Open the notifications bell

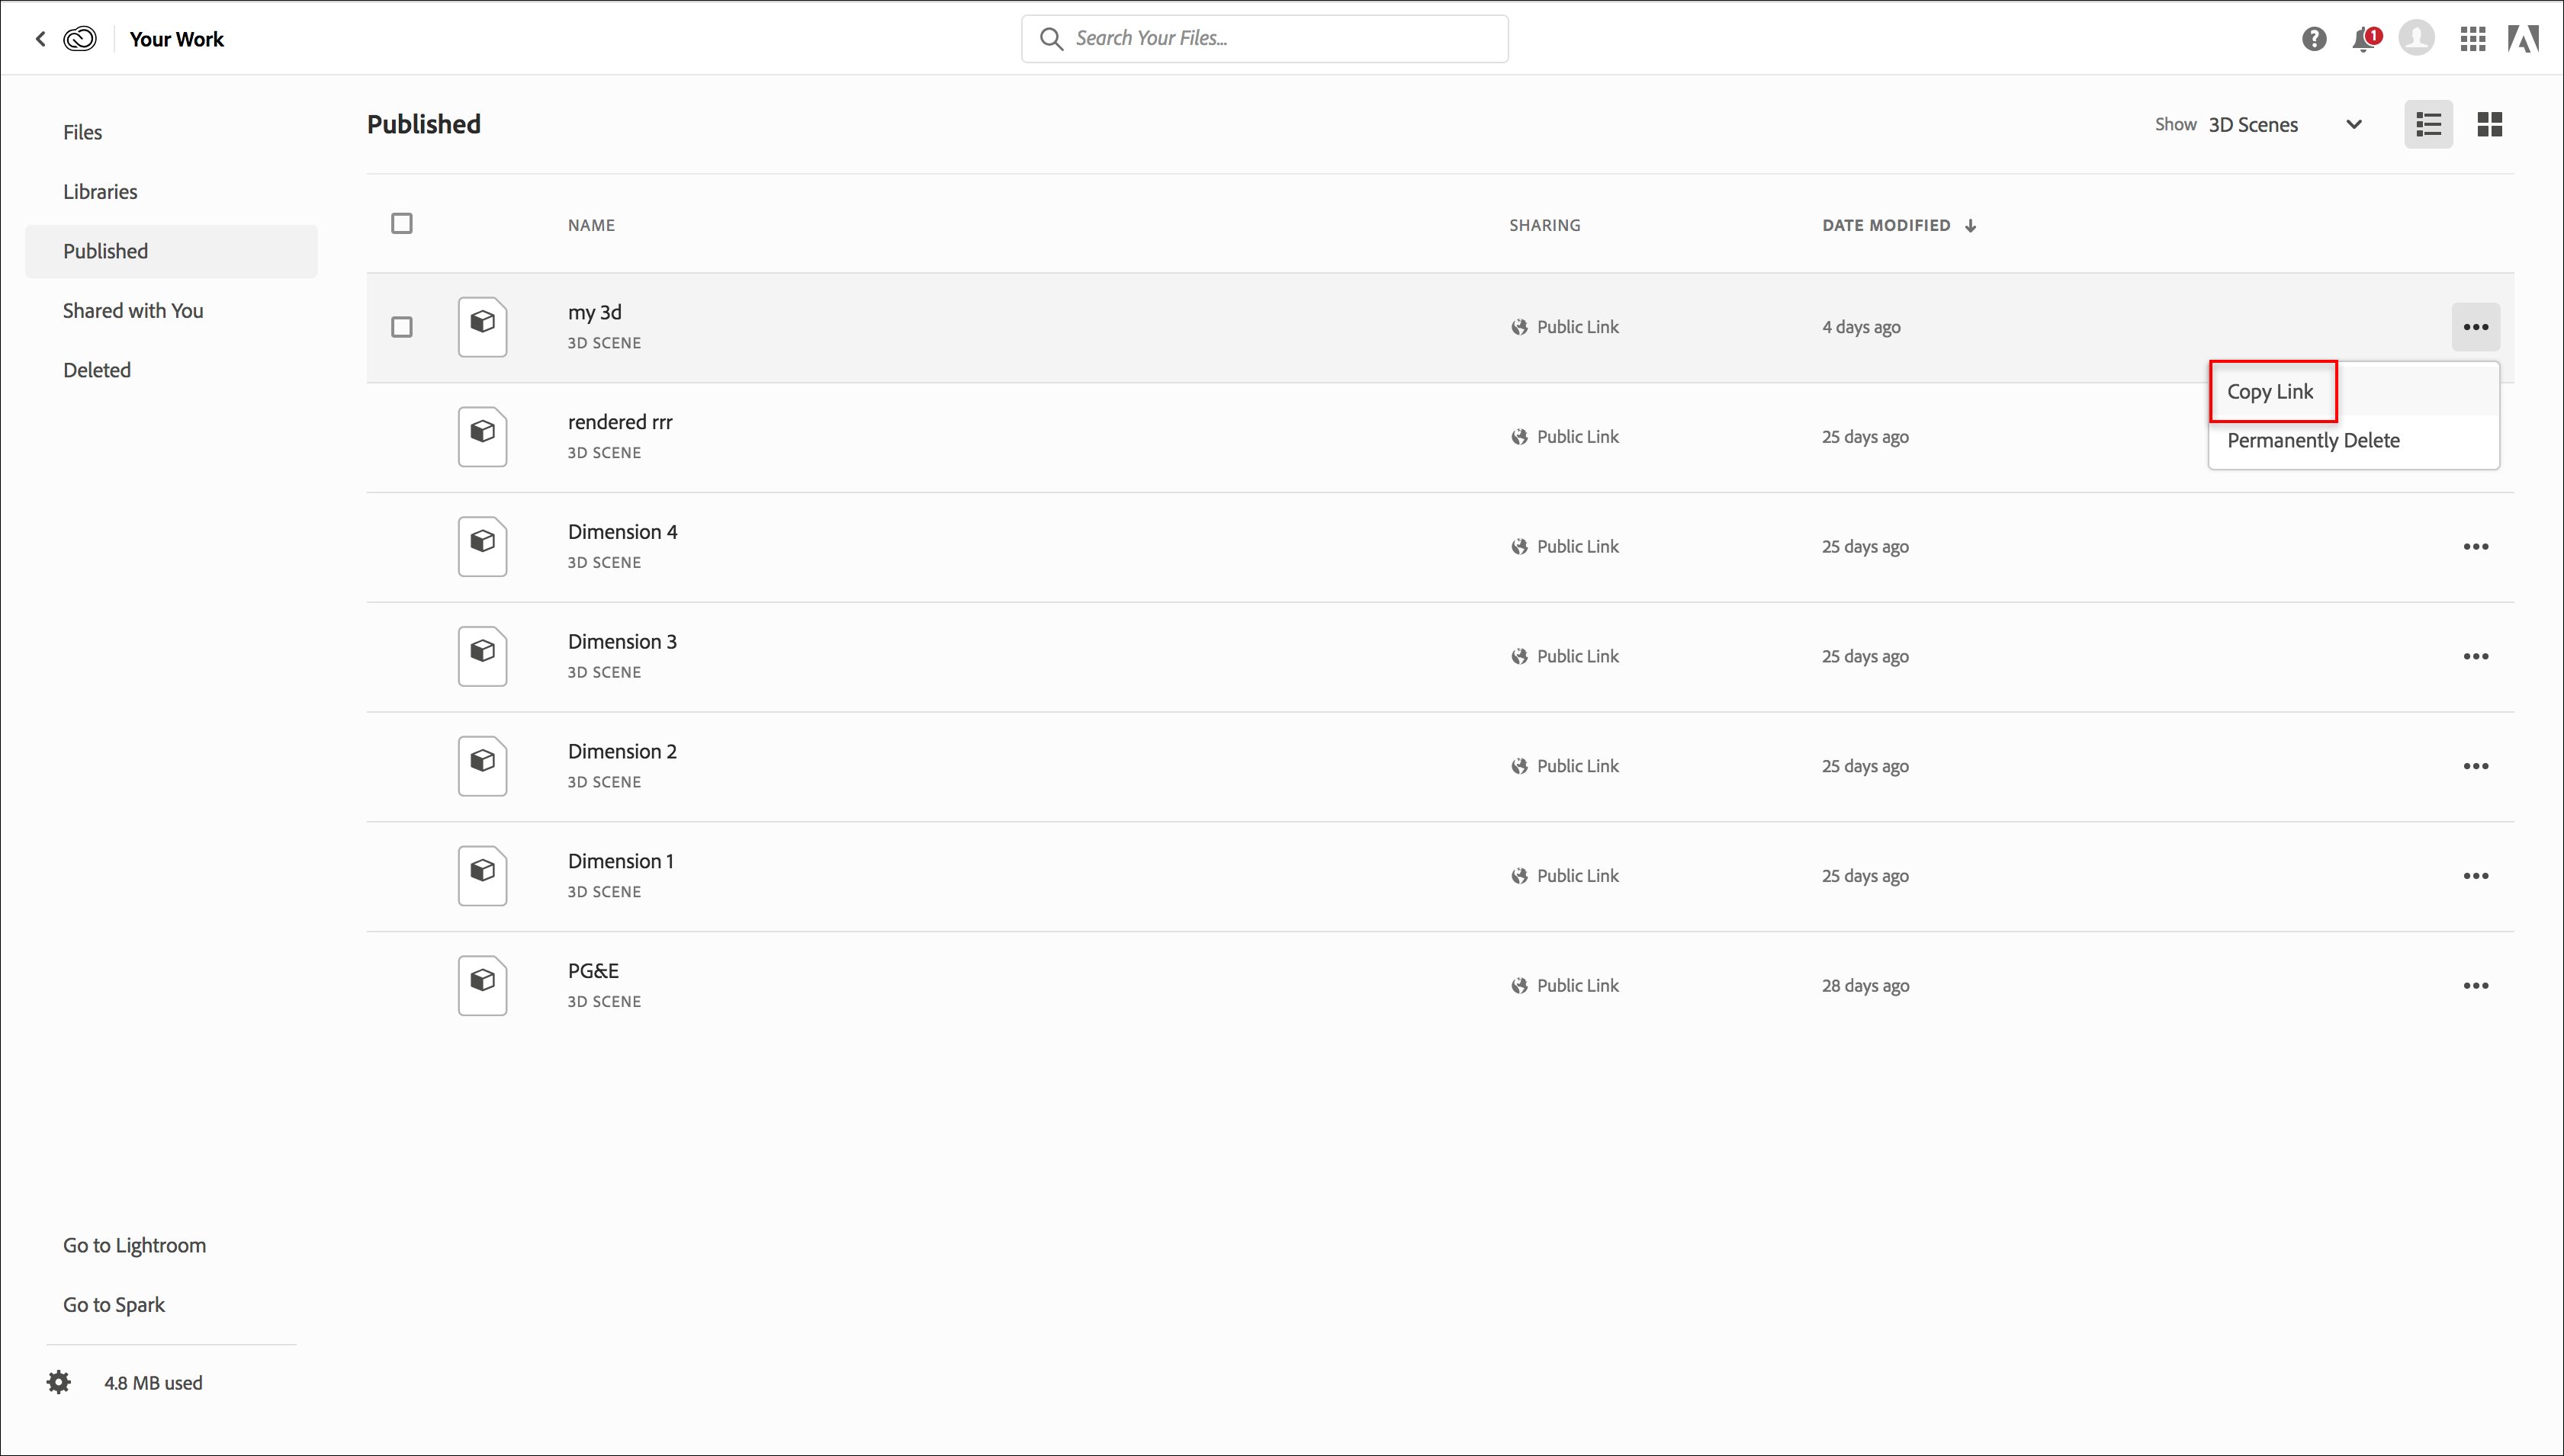click(x=2363, y=40)
